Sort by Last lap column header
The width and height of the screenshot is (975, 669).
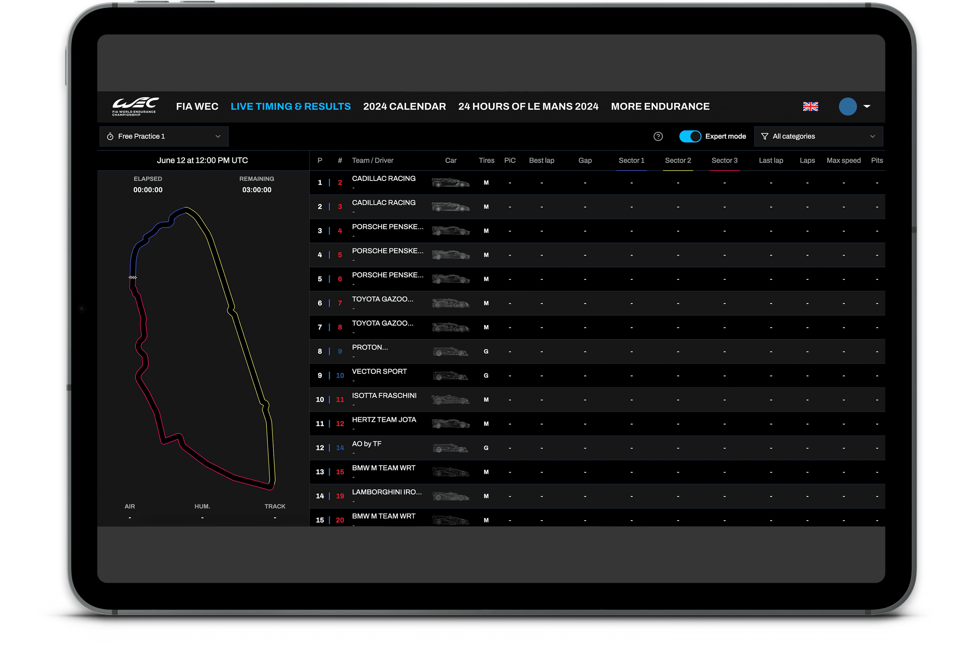(x=771, y=161)
